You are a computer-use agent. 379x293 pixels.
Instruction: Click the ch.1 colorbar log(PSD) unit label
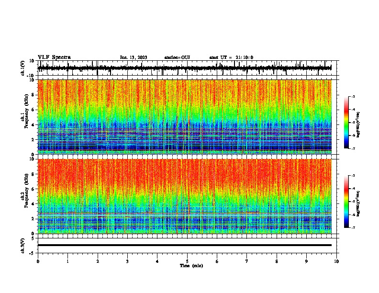(x=358, y=124)
